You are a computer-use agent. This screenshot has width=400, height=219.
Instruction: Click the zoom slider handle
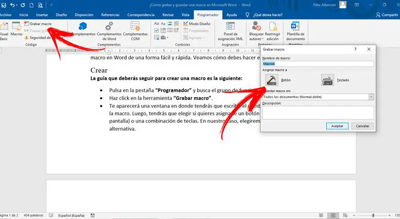pos(373,215)
